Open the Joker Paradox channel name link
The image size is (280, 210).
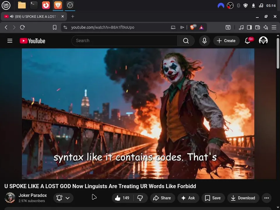tap(33, 195)
